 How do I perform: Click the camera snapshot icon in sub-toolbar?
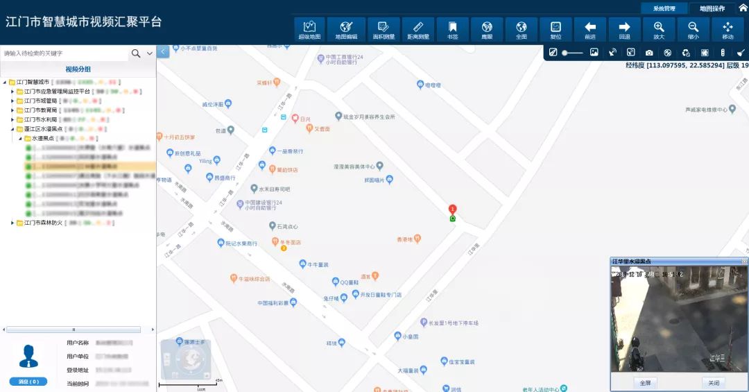coord(649,53)
